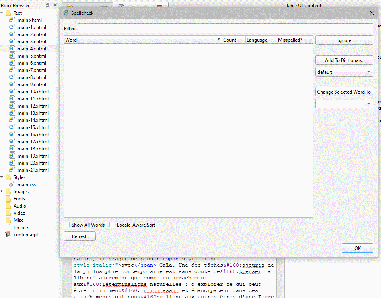Click into the Filter text field

pyautogui.click(x=225, y=29)
